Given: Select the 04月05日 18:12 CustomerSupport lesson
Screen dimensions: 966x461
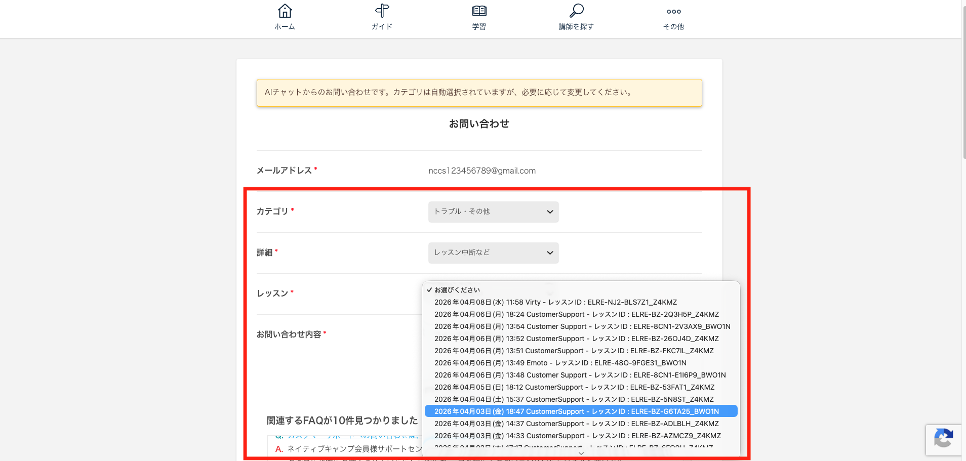Looking at the screenshot, I should [x=574, y=387].
